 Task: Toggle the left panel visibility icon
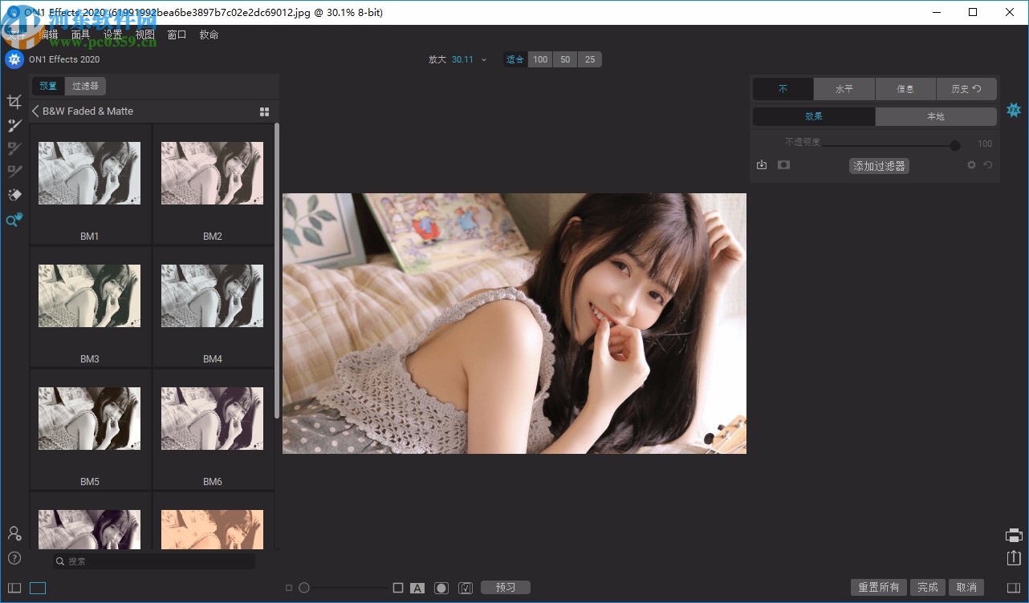click(14, 588)
